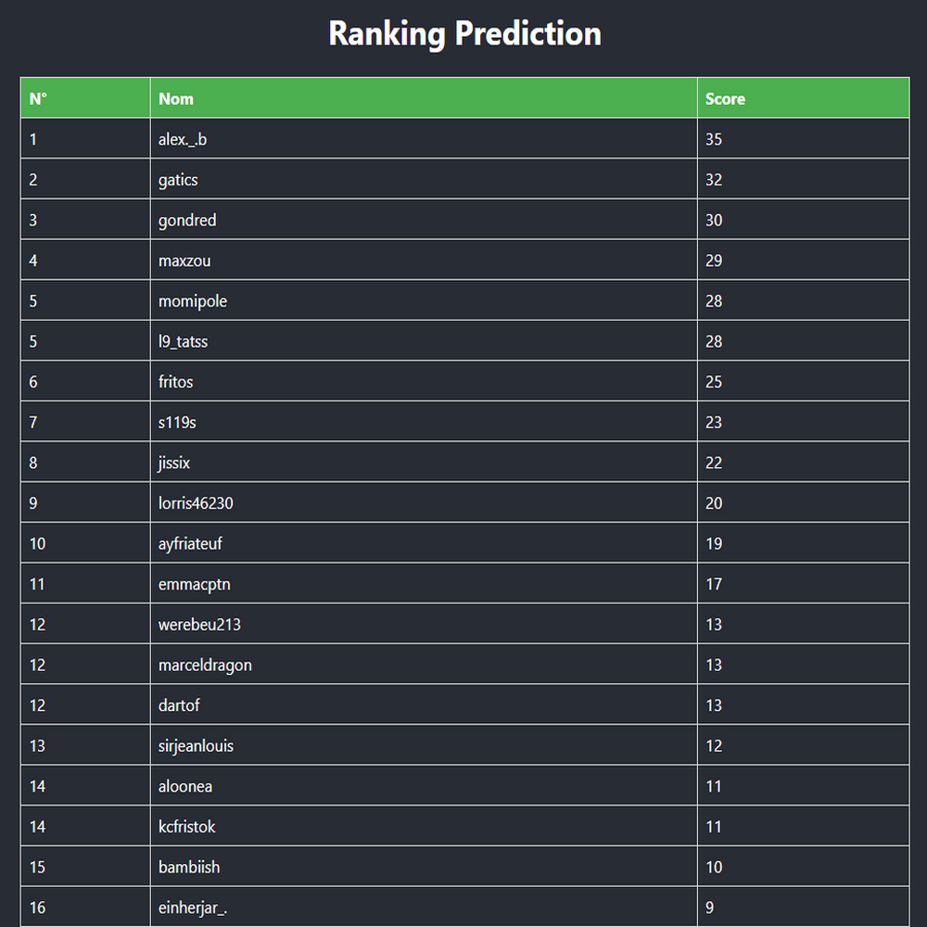Select the gatics name cell

click(x=178, y=180)
